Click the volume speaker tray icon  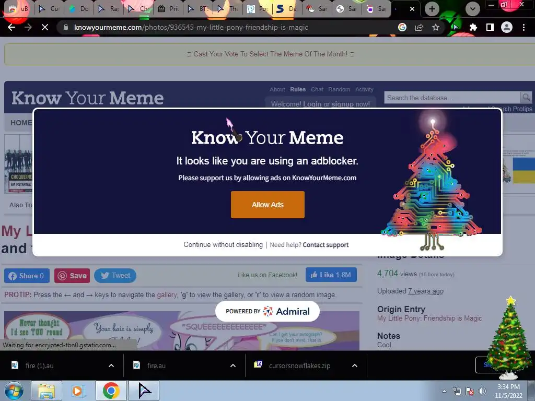pos(482,391)
